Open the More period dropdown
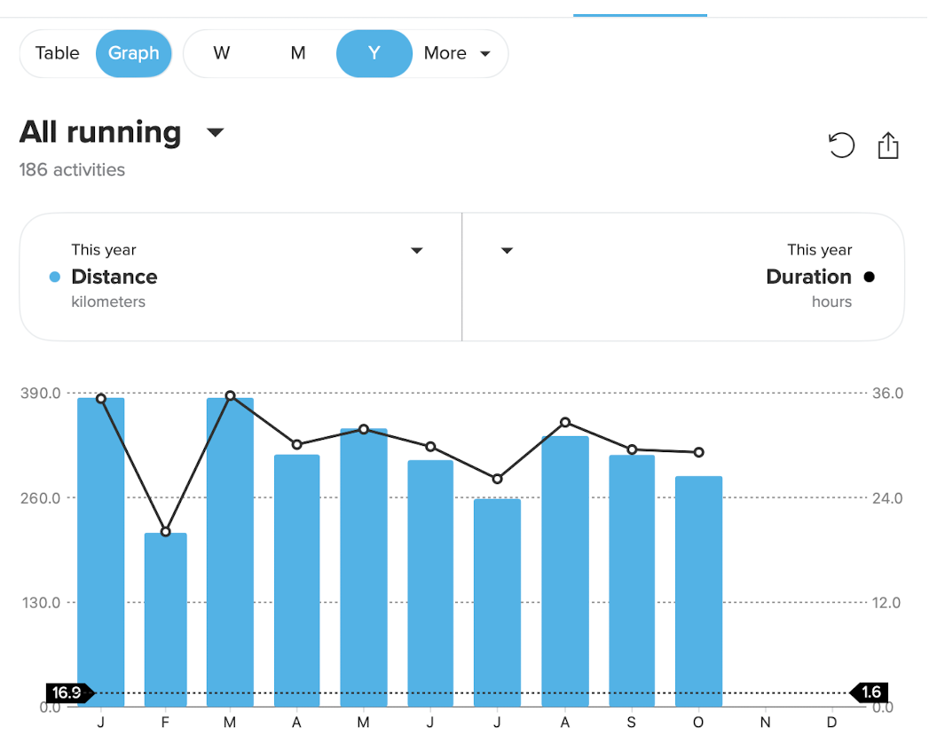Viewport: 937px width, 750px height. pyautogui.click(x=457, y=53)
